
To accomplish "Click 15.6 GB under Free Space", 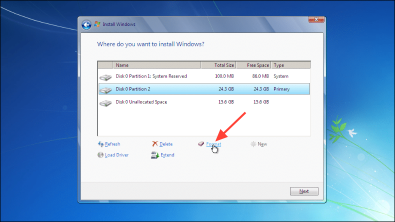I will [x=261, y=102].
